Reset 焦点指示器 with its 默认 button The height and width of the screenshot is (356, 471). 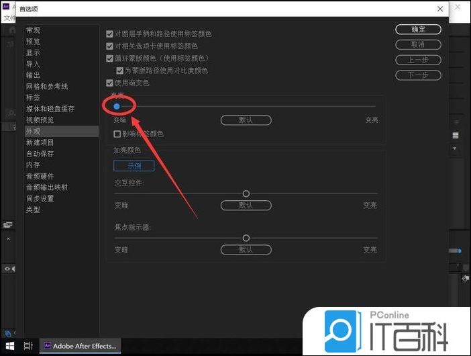[246, 250]
